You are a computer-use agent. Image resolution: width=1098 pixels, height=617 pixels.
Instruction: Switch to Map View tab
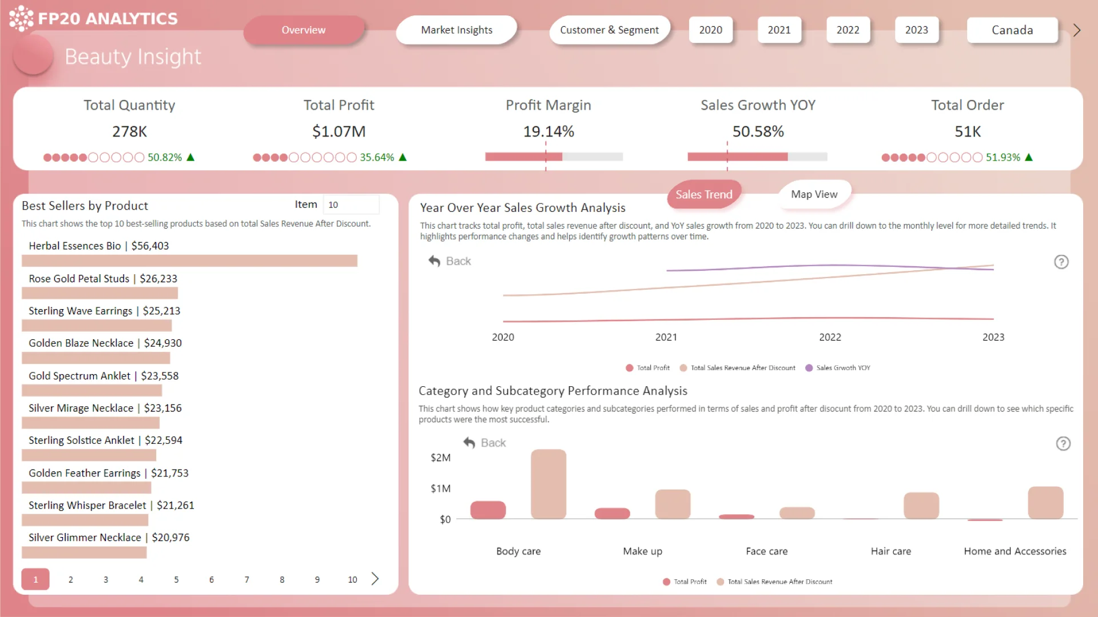pos(814,194)
